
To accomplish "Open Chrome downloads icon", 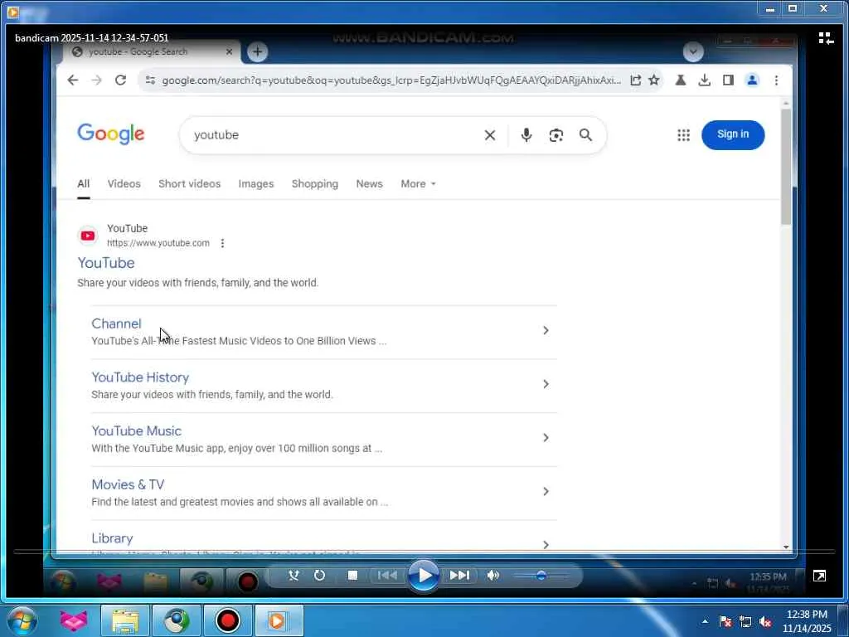I will (705, 80).
